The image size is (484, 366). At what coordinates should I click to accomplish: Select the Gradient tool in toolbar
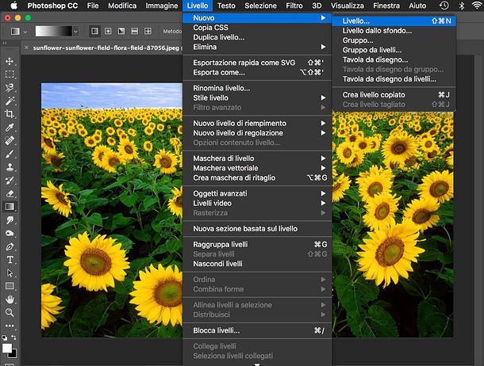pyautogui.click(x=10, y=207)
